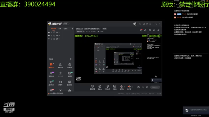209x117 pixels.
Task: Click the T-shirt skin icon in title bar
Action: tap(147, 24)
